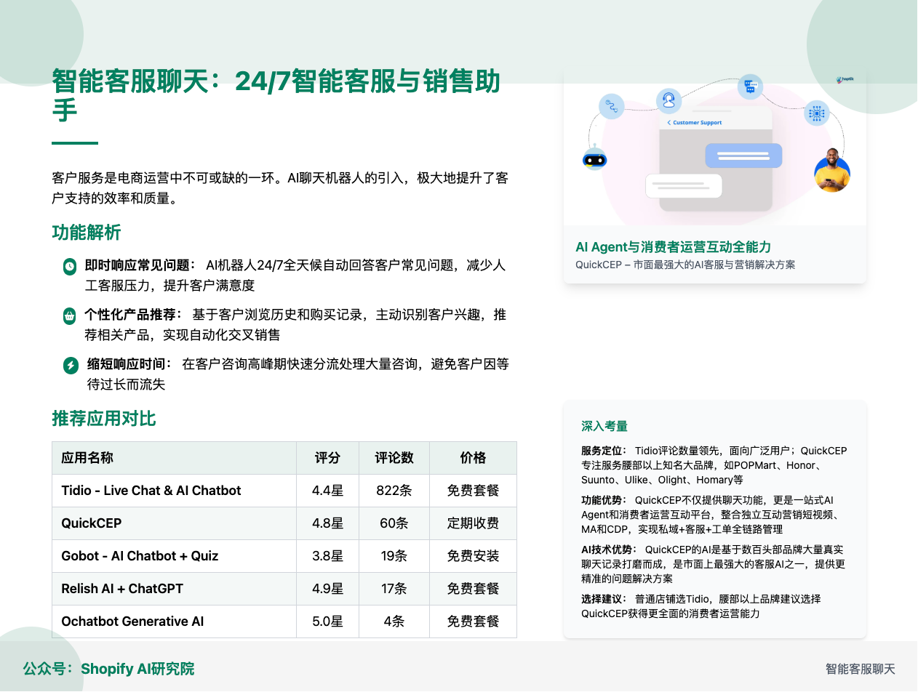The height and width of the screenshot is (692, 918).
Task: Click the 服务定位 bold label
Action: click(x=604, y=451)
